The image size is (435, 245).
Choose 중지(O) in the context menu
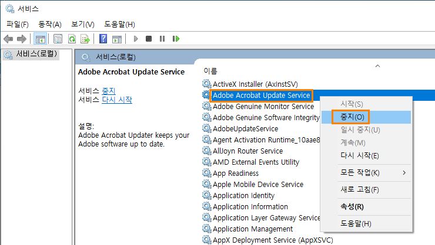pos(366,117)
